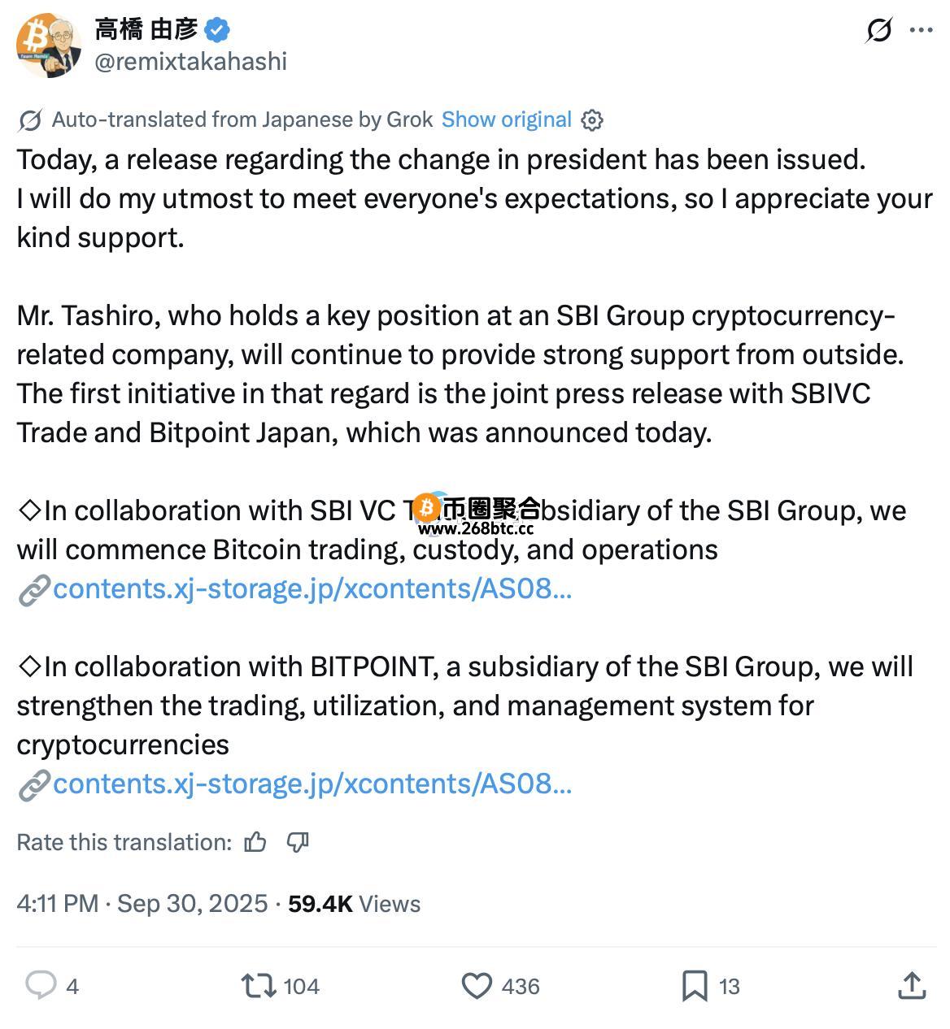Click the @remixtakahashi username handle
The width and height of the screenshot is (950, 1029).
[190, 62]
